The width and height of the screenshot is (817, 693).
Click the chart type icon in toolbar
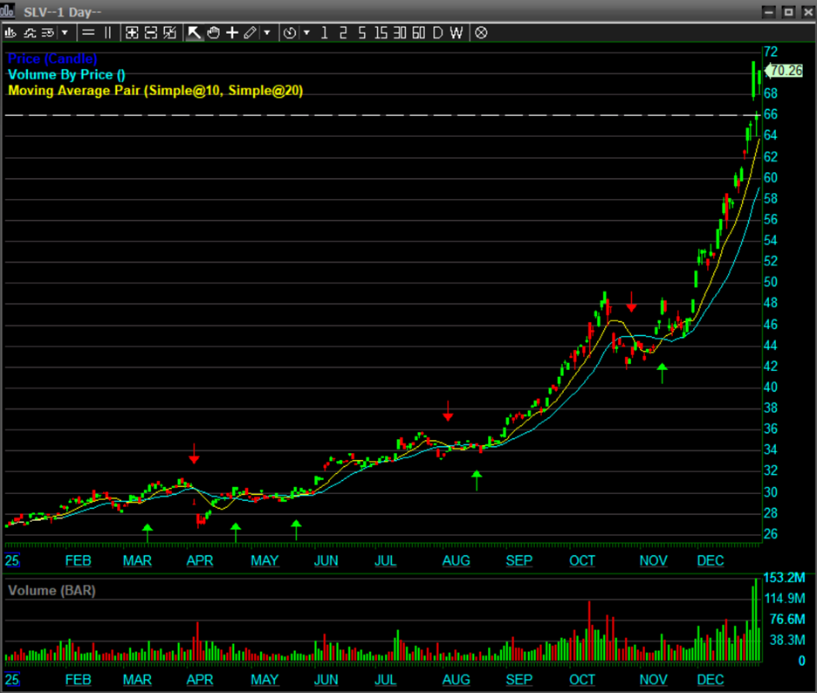tap(10, 32)
